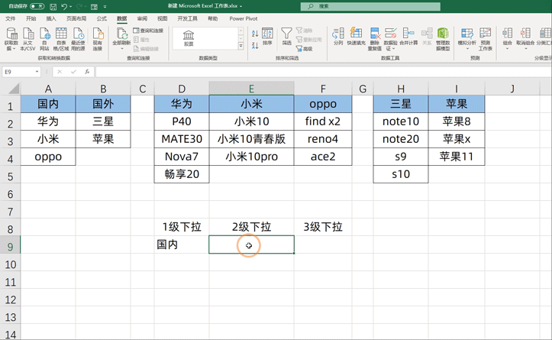Switch to the 页面布局 Page Layout tab
This screenshot has width=552, height=340.
coord(76,18)
